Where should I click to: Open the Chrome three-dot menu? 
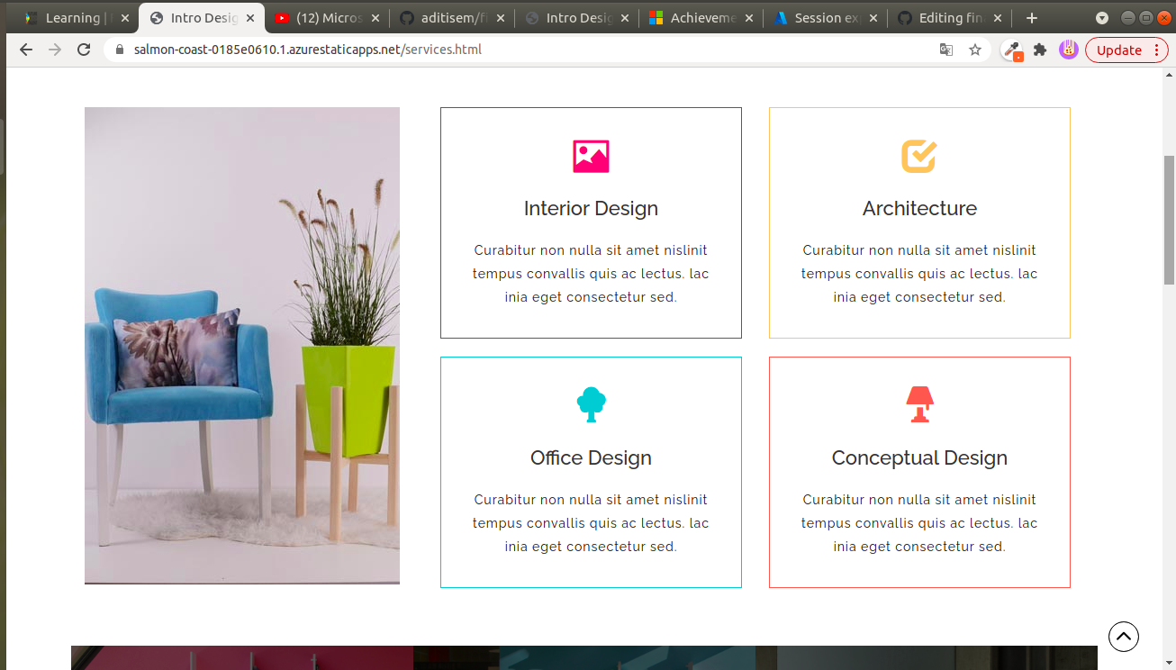point(1156,50)
